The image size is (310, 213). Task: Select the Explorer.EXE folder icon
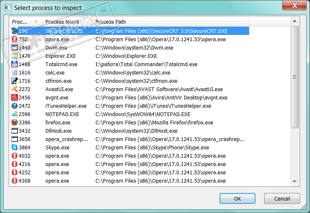point(15,56)
